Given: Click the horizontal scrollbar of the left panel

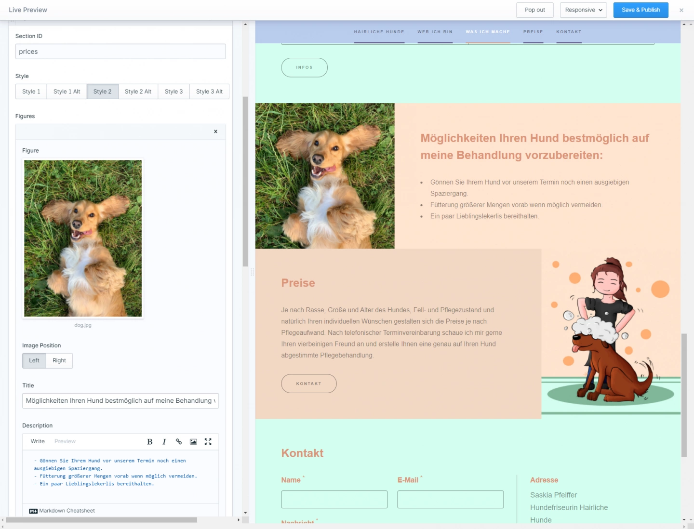Looking at the screenshot, I should coord(101,520).
